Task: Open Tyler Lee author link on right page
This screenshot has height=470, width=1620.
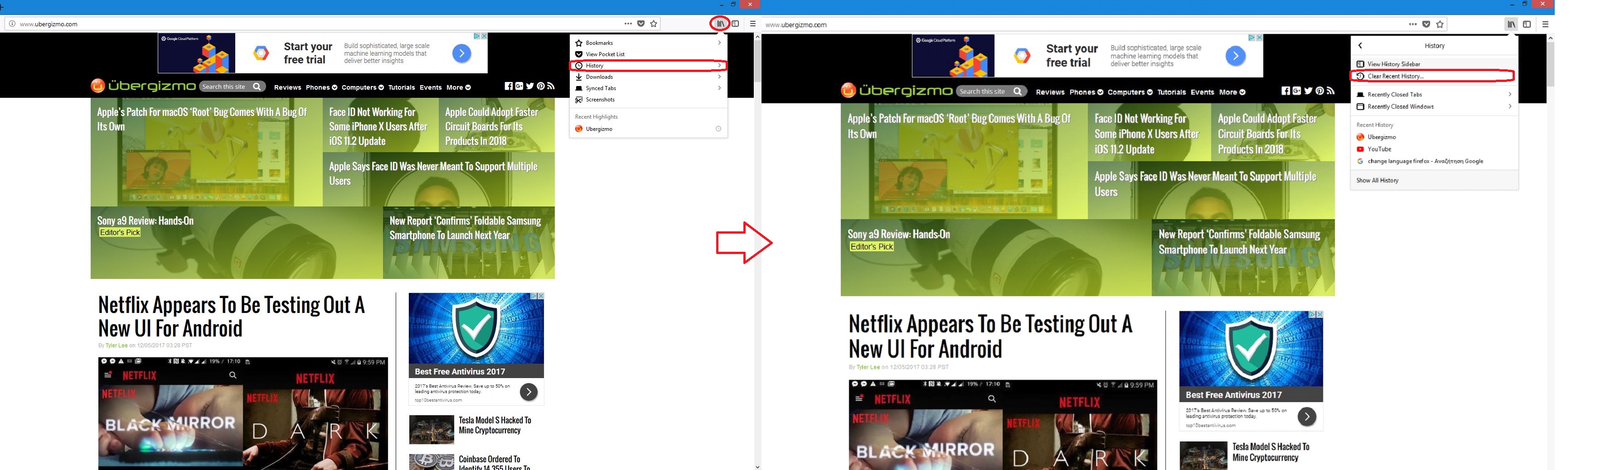Action: [x=868, y=367]
